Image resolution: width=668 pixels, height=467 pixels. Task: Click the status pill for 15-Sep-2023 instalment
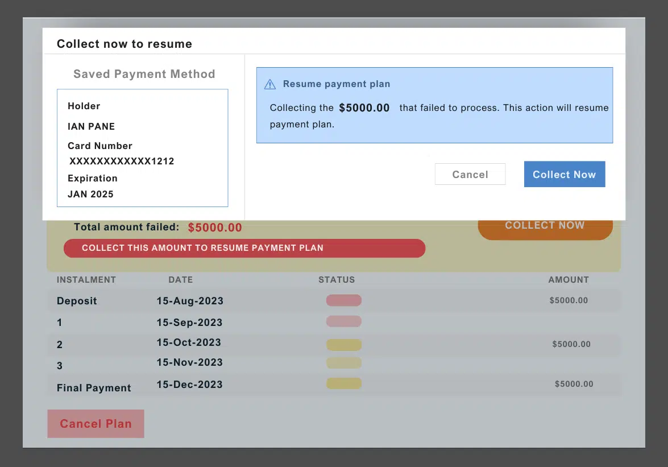pyautogui.click(x=344, y=321)
